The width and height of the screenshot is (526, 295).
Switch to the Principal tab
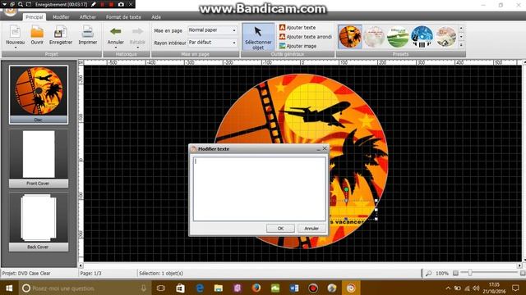pyautogui.click(x=35, y=16)
